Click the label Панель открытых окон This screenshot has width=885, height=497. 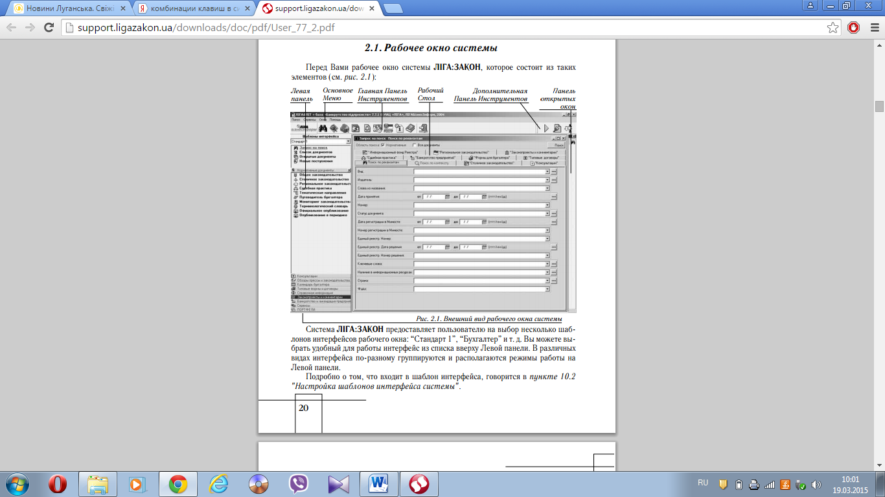coord(558,99)
